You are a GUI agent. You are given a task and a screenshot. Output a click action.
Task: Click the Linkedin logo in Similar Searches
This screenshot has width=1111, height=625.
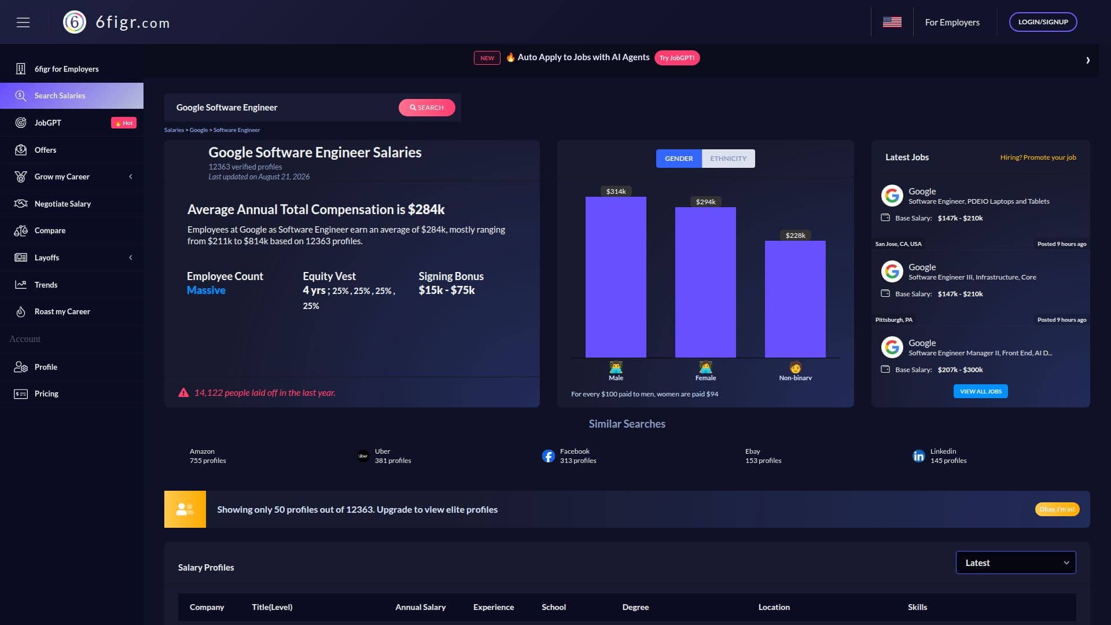(x=918, y=456)
